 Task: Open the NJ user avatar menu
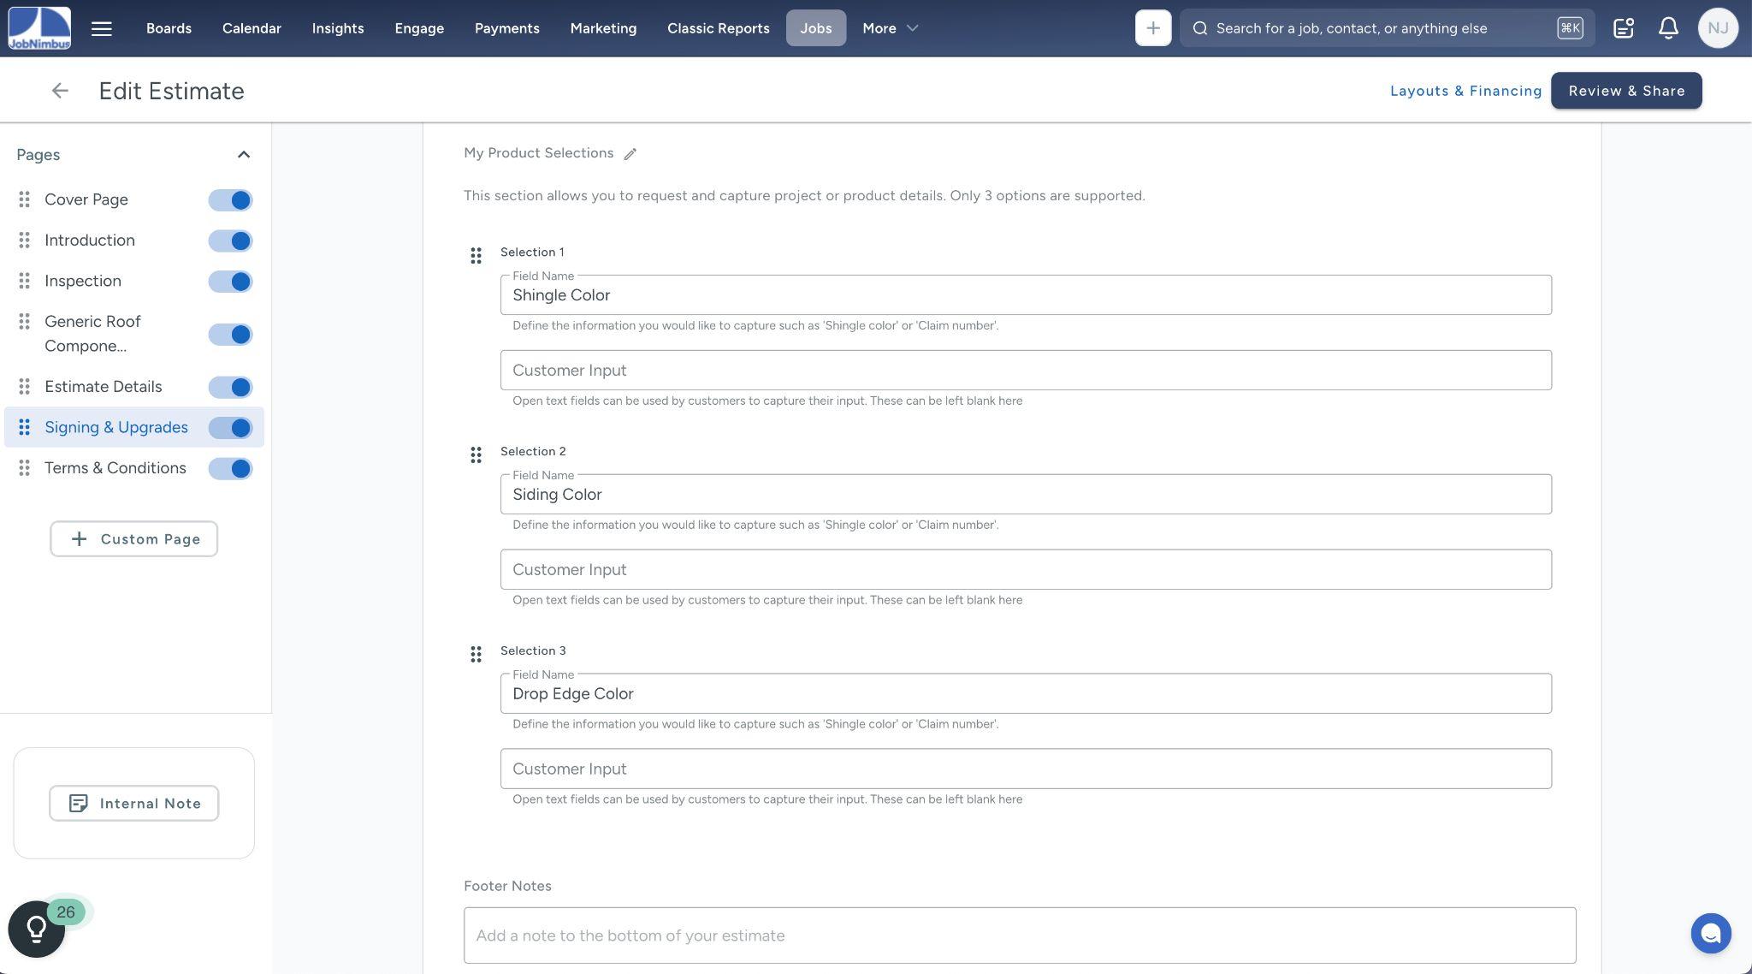tap(1717, 28)
